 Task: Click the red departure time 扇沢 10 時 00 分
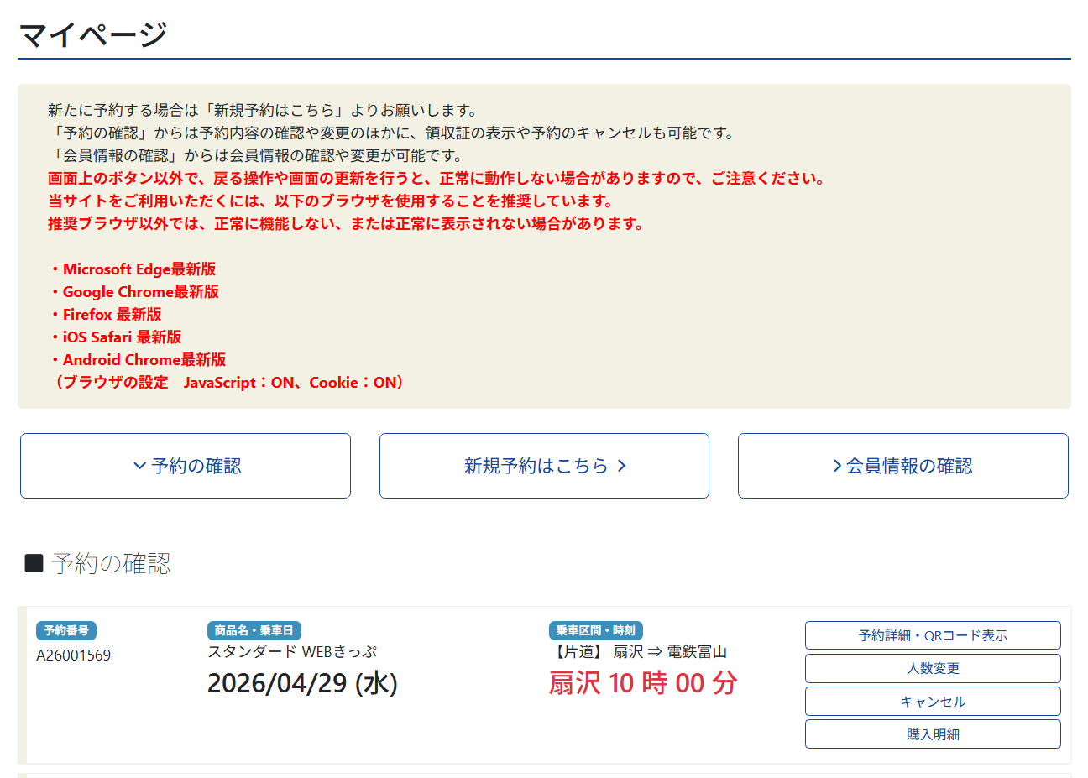(x=642, y=683)
